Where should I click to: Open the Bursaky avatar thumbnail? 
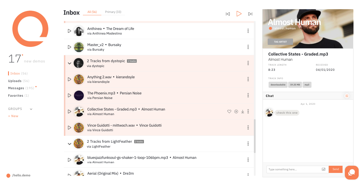[x=79, y=47]
